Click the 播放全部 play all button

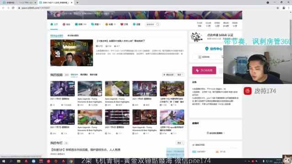click(x=168, y=75)
